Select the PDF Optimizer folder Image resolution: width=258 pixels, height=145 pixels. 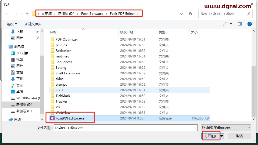point(67,39)
